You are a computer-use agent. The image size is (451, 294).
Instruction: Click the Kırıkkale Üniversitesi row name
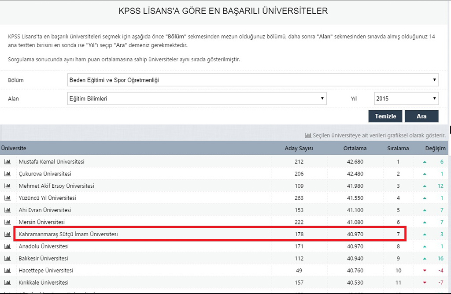(x=44, y=283)
